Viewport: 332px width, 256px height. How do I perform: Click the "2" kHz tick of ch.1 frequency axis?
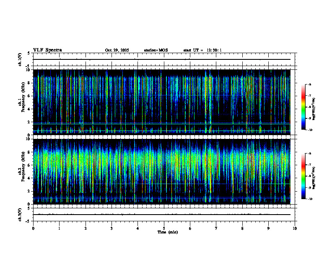(x=29, y=122)
